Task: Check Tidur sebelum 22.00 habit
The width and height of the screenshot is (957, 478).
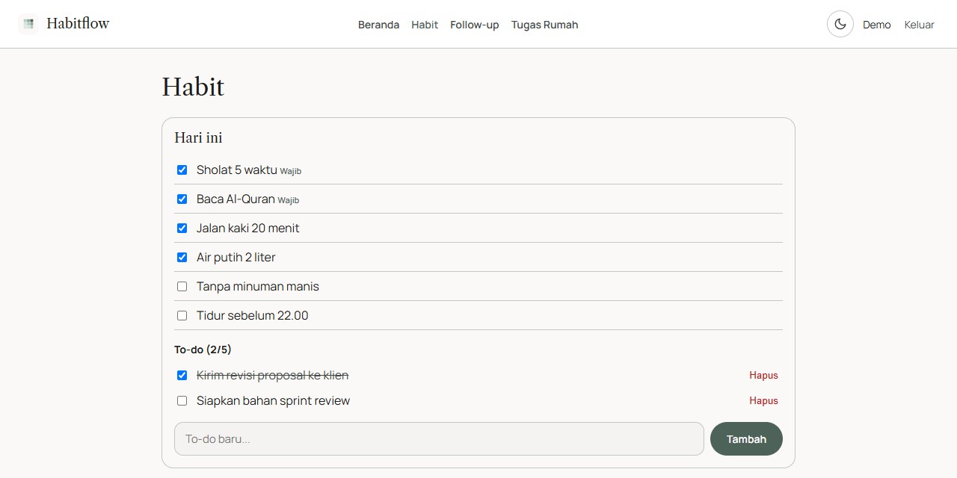Action: coord(182,316)
